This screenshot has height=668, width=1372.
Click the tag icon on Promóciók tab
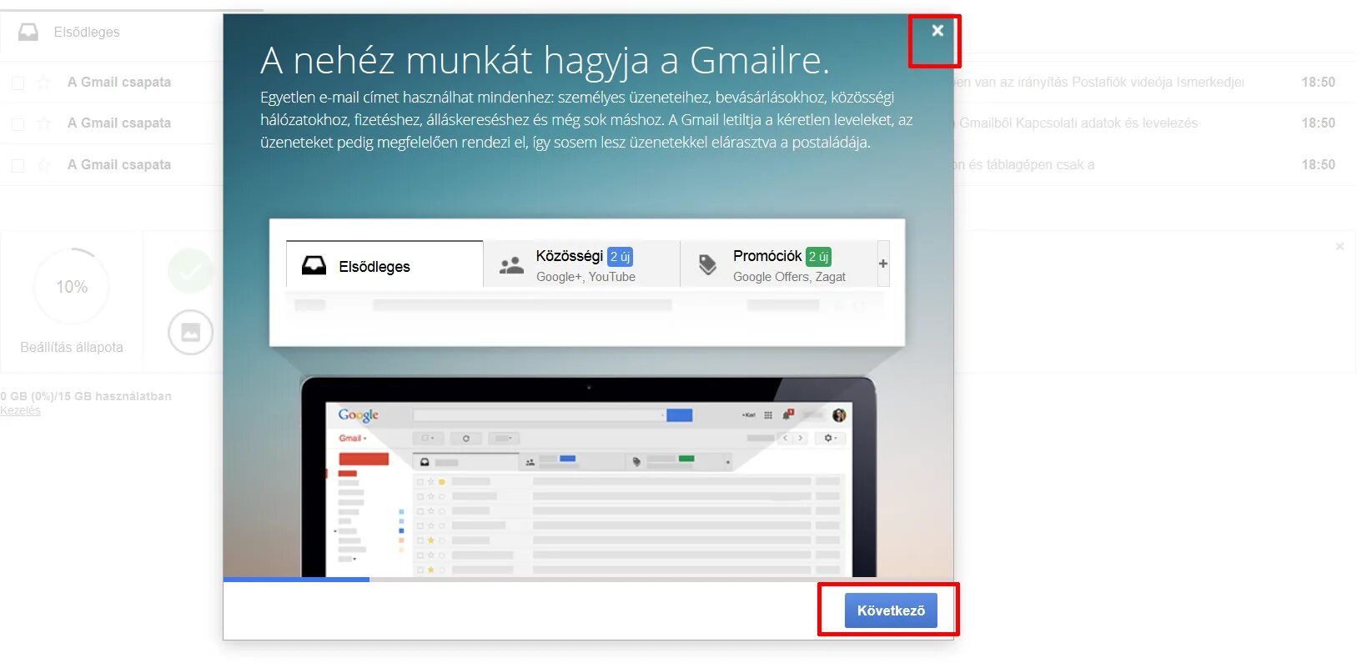tap(707, 265)
